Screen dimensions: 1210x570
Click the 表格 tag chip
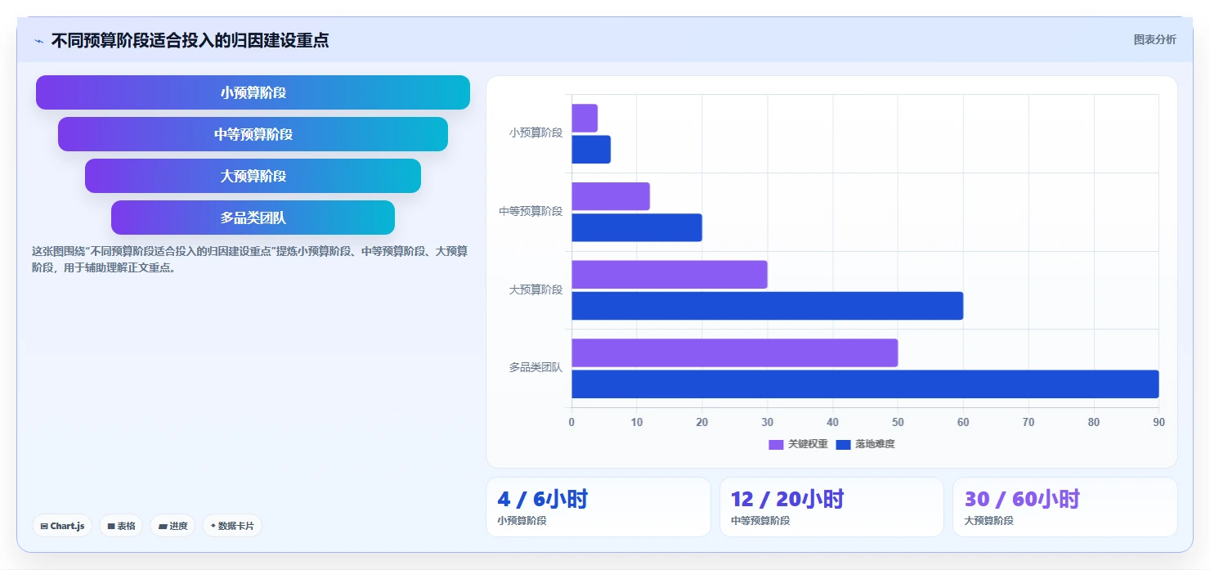pyautogui.click(x=121, y=526)
